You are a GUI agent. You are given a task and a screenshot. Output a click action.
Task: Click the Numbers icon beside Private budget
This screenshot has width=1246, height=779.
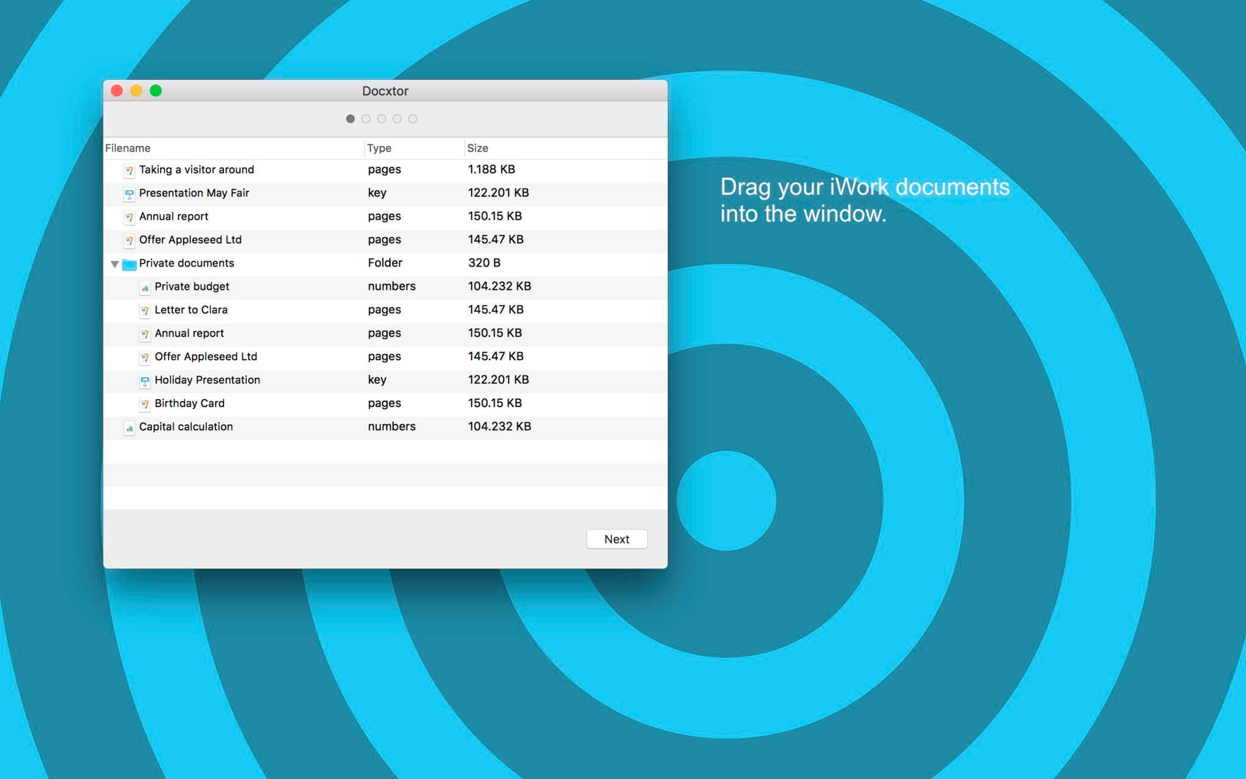pos(145,287)
